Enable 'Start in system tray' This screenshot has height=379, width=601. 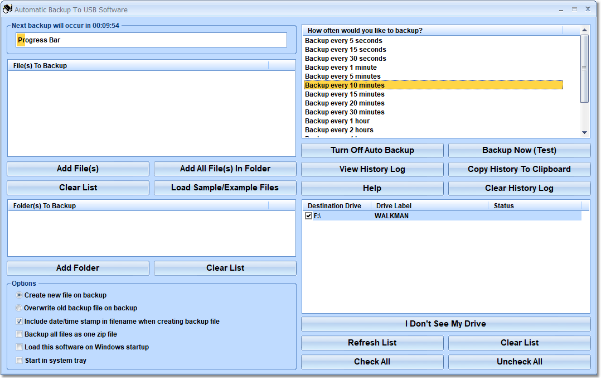click(x=19, y=360)
